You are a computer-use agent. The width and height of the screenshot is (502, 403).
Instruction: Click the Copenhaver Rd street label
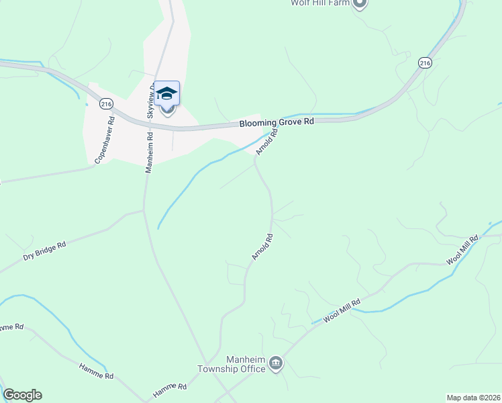pos(105,140)
